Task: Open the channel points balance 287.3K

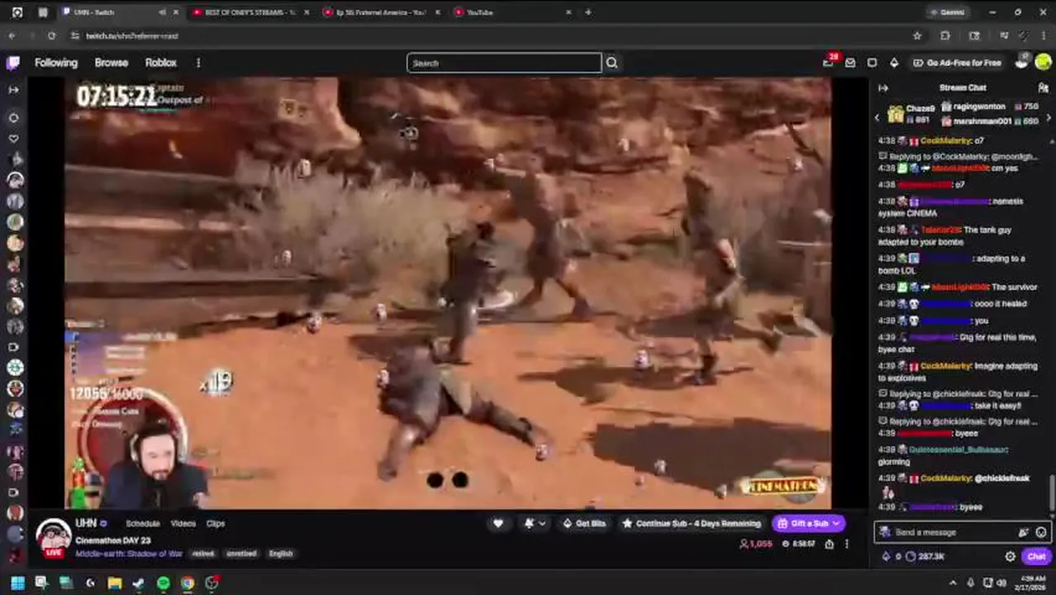Action: [925, 556]
